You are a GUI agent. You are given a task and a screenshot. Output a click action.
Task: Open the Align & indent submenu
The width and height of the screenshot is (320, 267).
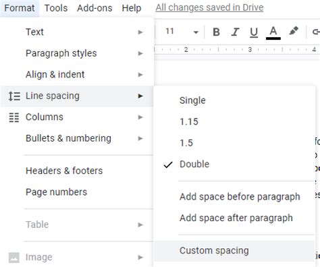coord(77,74)
